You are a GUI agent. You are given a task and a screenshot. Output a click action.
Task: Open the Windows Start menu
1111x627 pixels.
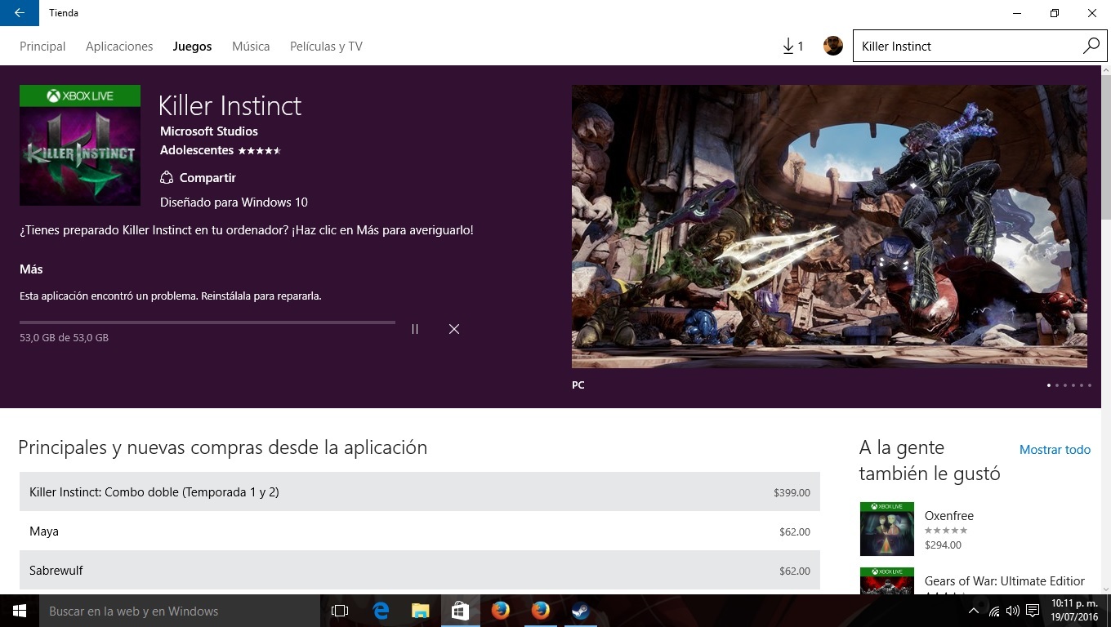20,611
